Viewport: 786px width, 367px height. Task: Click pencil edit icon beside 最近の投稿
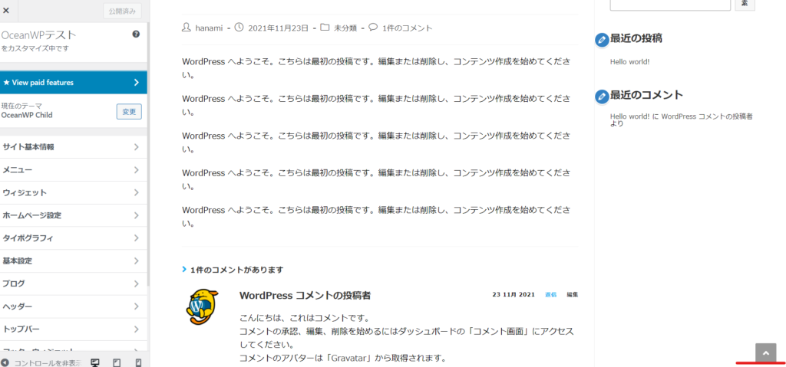pos(602,40)
